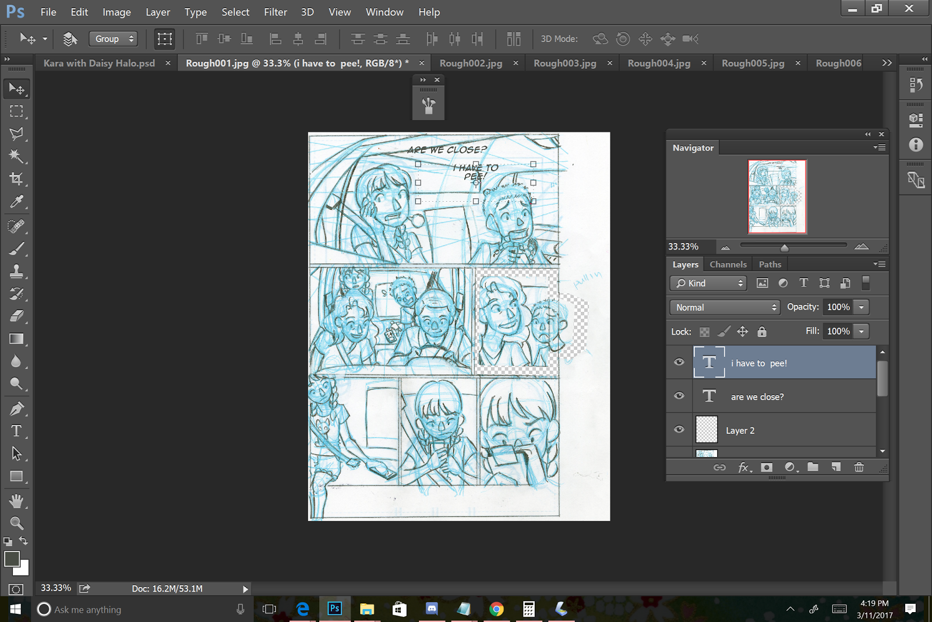Select the Eyedropper tool
Screen dimensions: 932x622
[x=16, y=202]
